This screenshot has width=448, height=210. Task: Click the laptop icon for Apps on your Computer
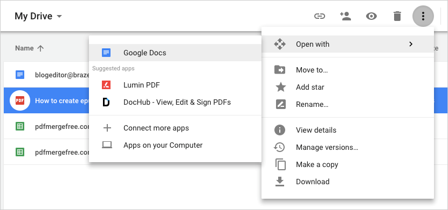coord(107,145)
